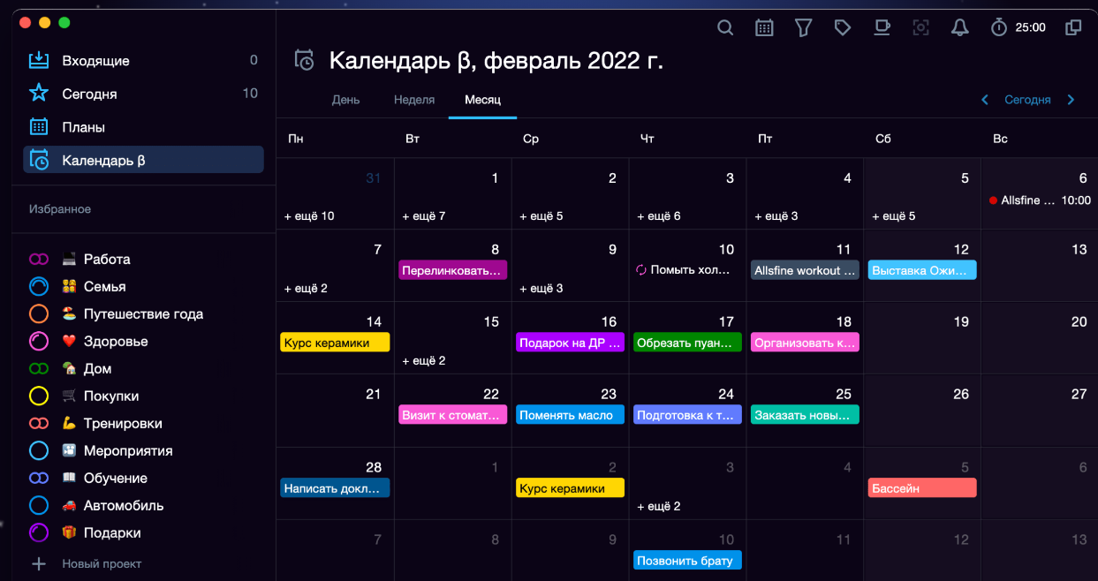Add a project with Новый проект

(x=101, y=563)
